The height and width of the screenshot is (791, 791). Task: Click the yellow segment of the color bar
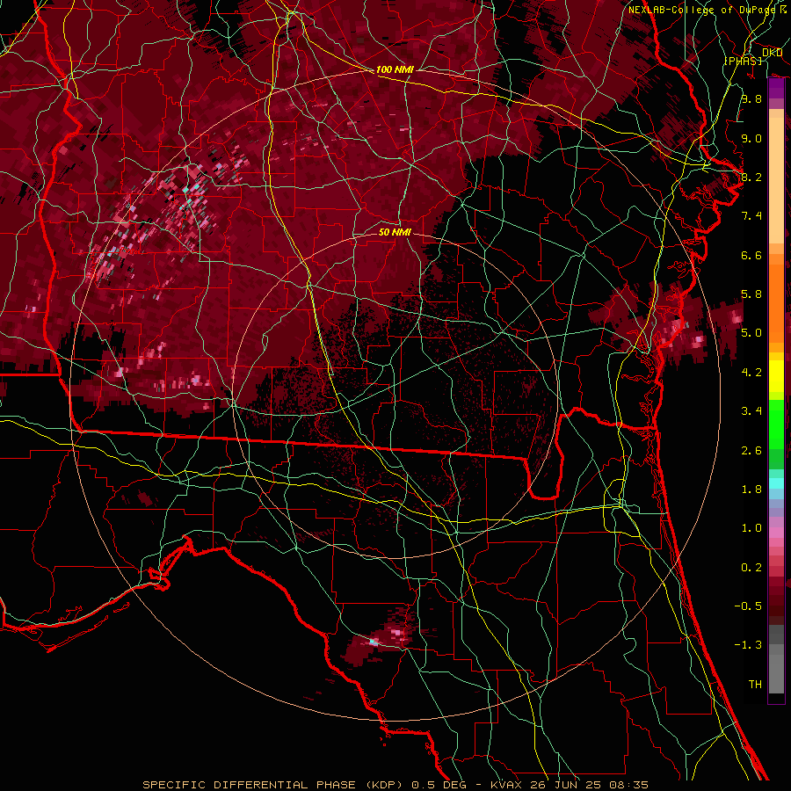click(x=776, y=376)
